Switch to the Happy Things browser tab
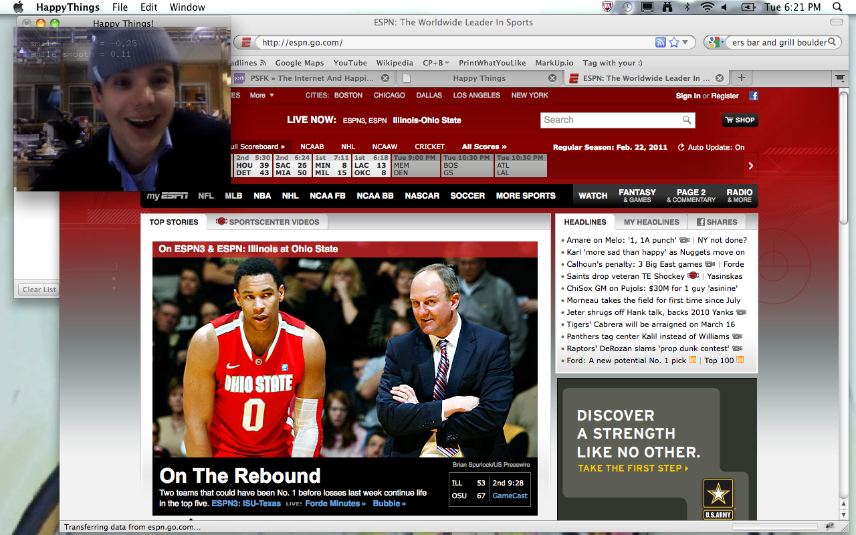Viewport: 856px width, 535px height. (x=479, y=78)
